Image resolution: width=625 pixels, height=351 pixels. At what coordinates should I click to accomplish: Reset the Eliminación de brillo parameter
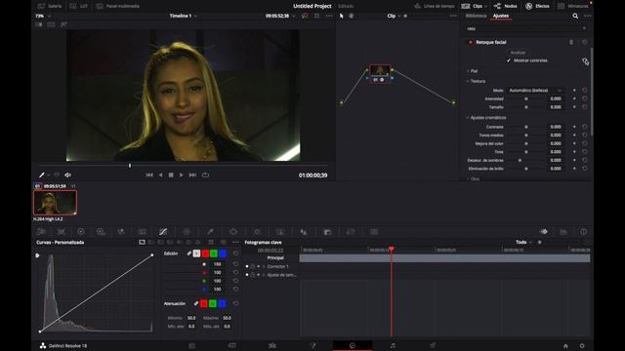584,169
